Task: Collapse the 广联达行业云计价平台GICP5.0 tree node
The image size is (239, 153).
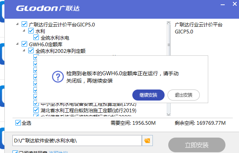Action: click(17, 24)
